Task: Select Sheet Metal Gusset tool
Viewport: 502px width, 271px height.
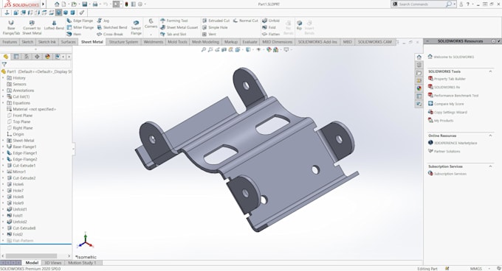Action: click(x=179, y=27)
